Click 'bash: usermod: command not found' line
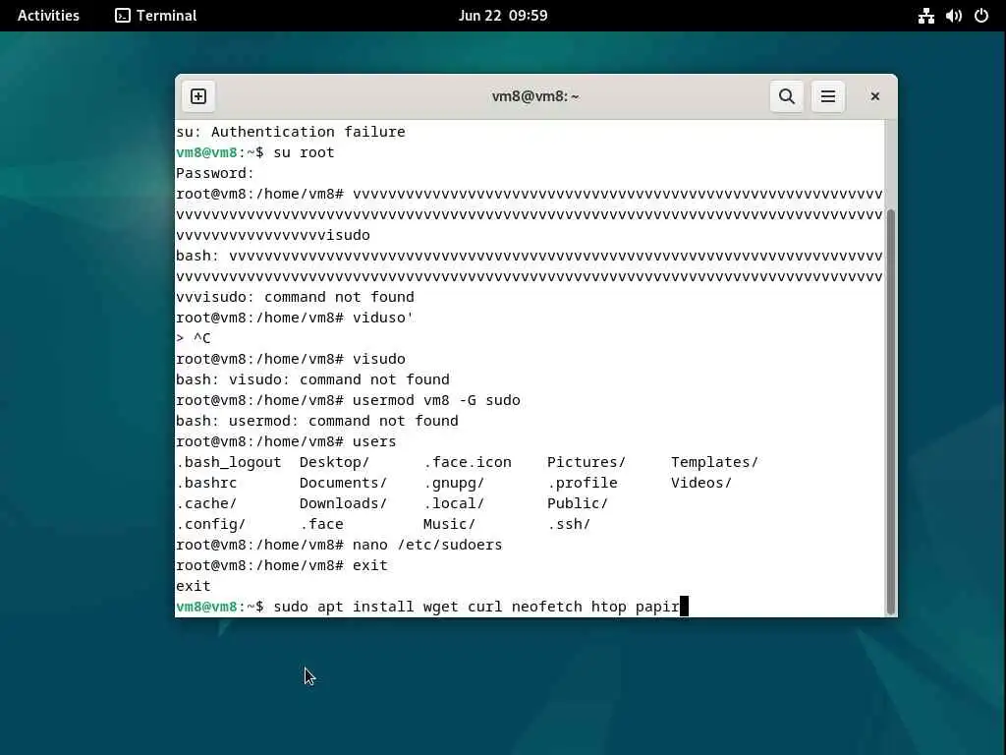The height and width of the screenshot is (755, 1006). coord(317,421)
